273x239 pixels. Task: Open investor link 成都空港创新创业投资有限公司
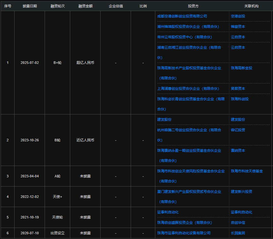click(182, 16)
